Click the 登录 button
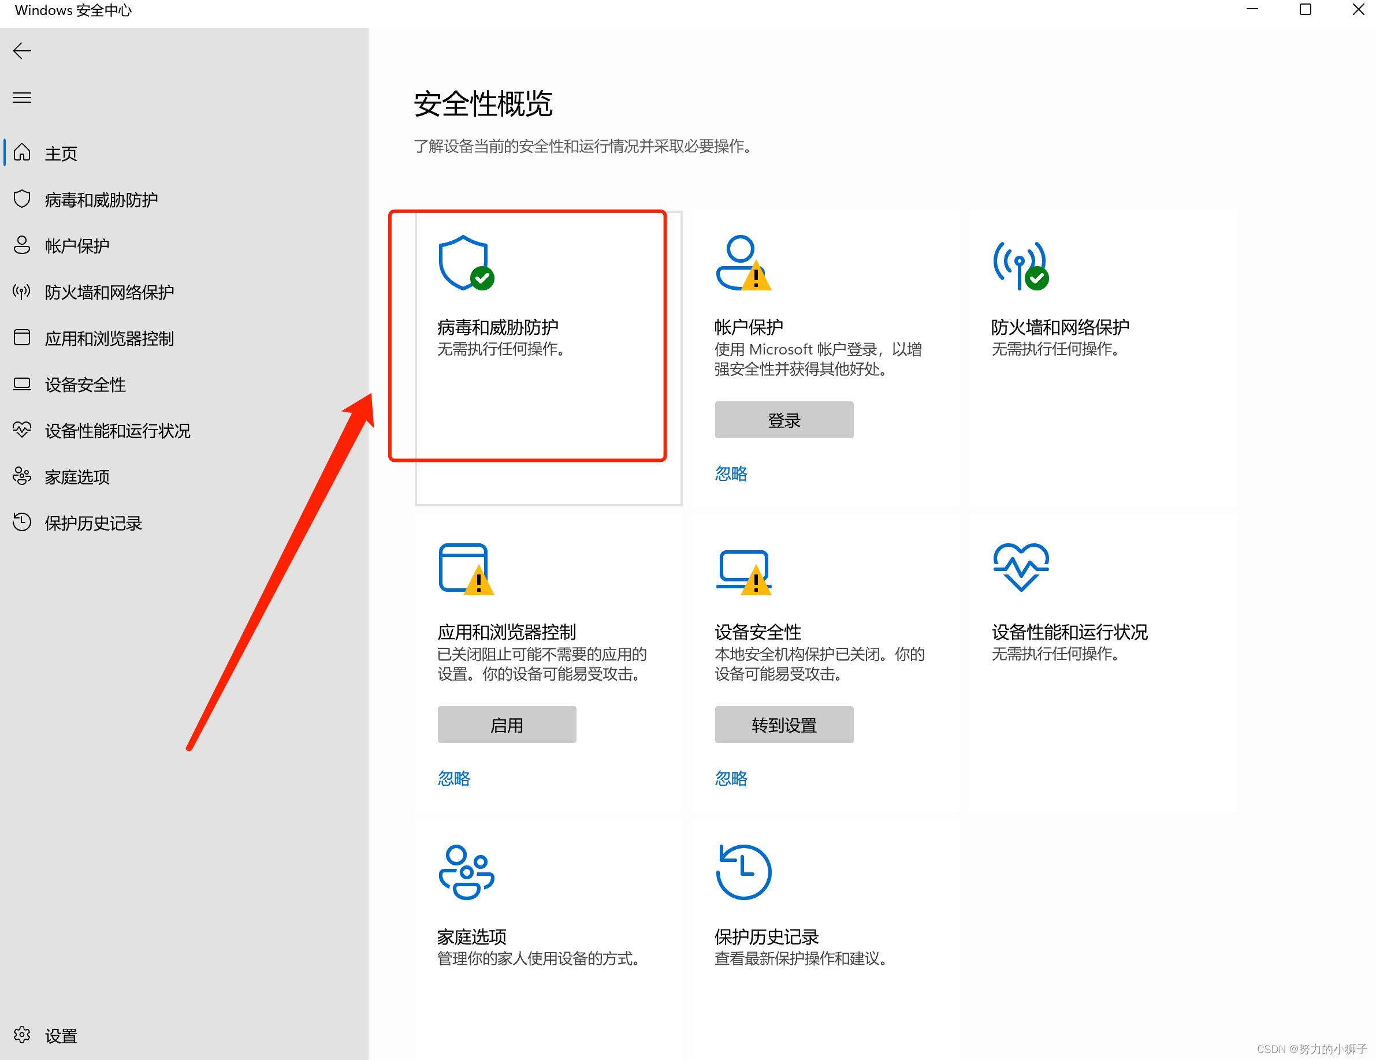Image resolution: width=1376 pixels, height=1060 pixels. click(784, 420)
